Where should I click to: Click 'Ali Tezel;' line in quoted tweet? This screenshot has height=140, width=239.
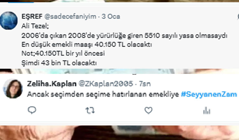pos(35,26)
